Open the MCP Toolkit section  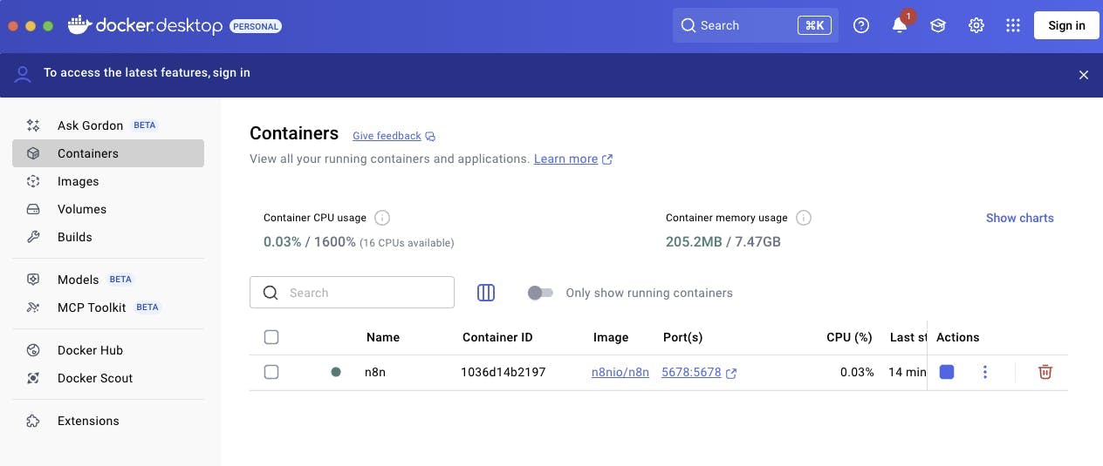pos(108,307)
